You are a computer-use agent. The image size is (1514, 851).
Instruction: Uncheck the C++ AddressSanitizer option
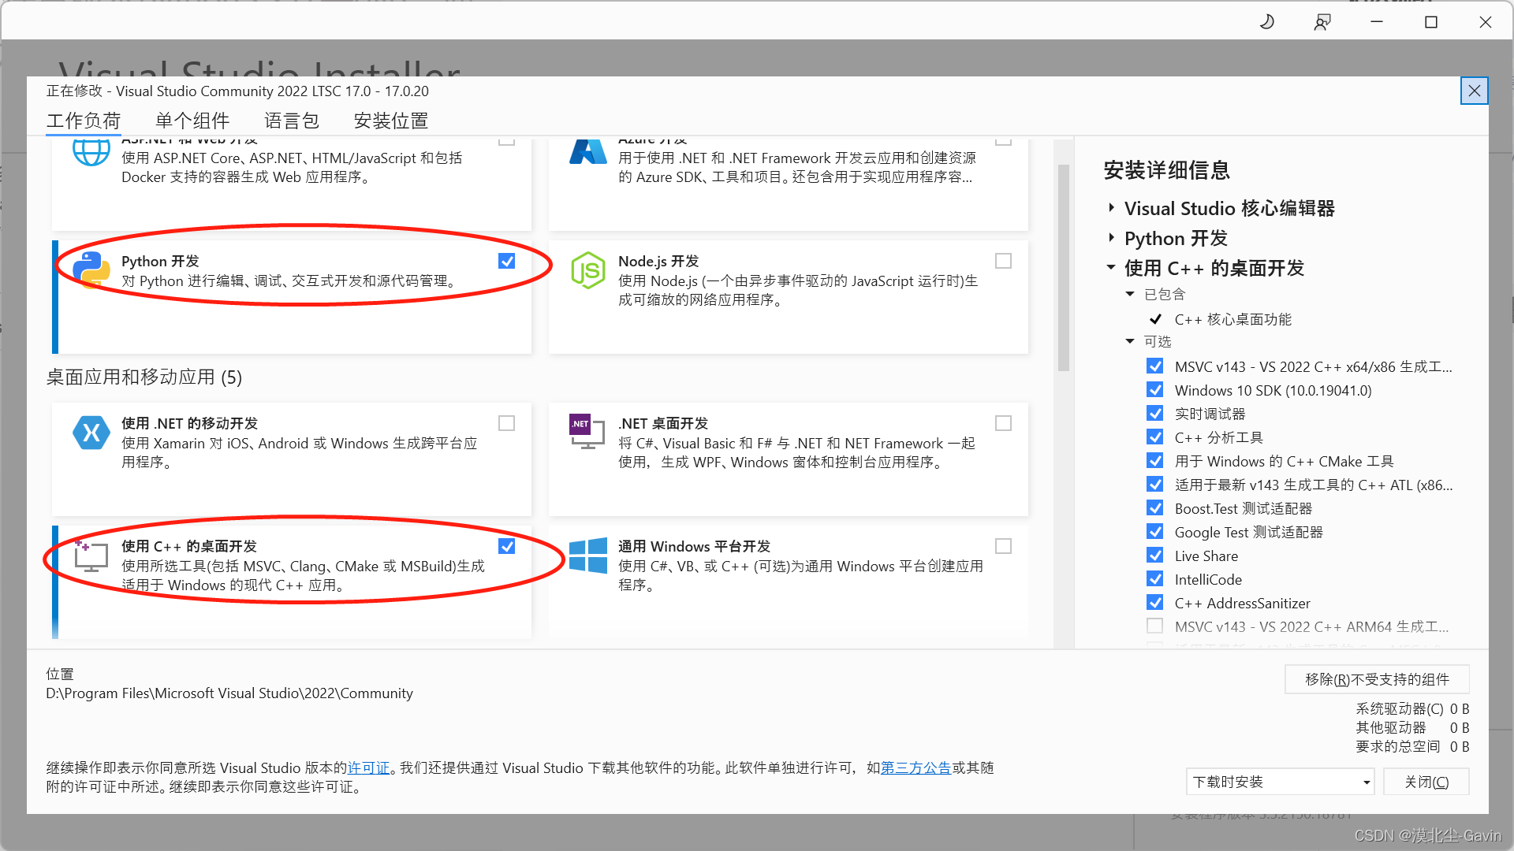point(1155,603)
